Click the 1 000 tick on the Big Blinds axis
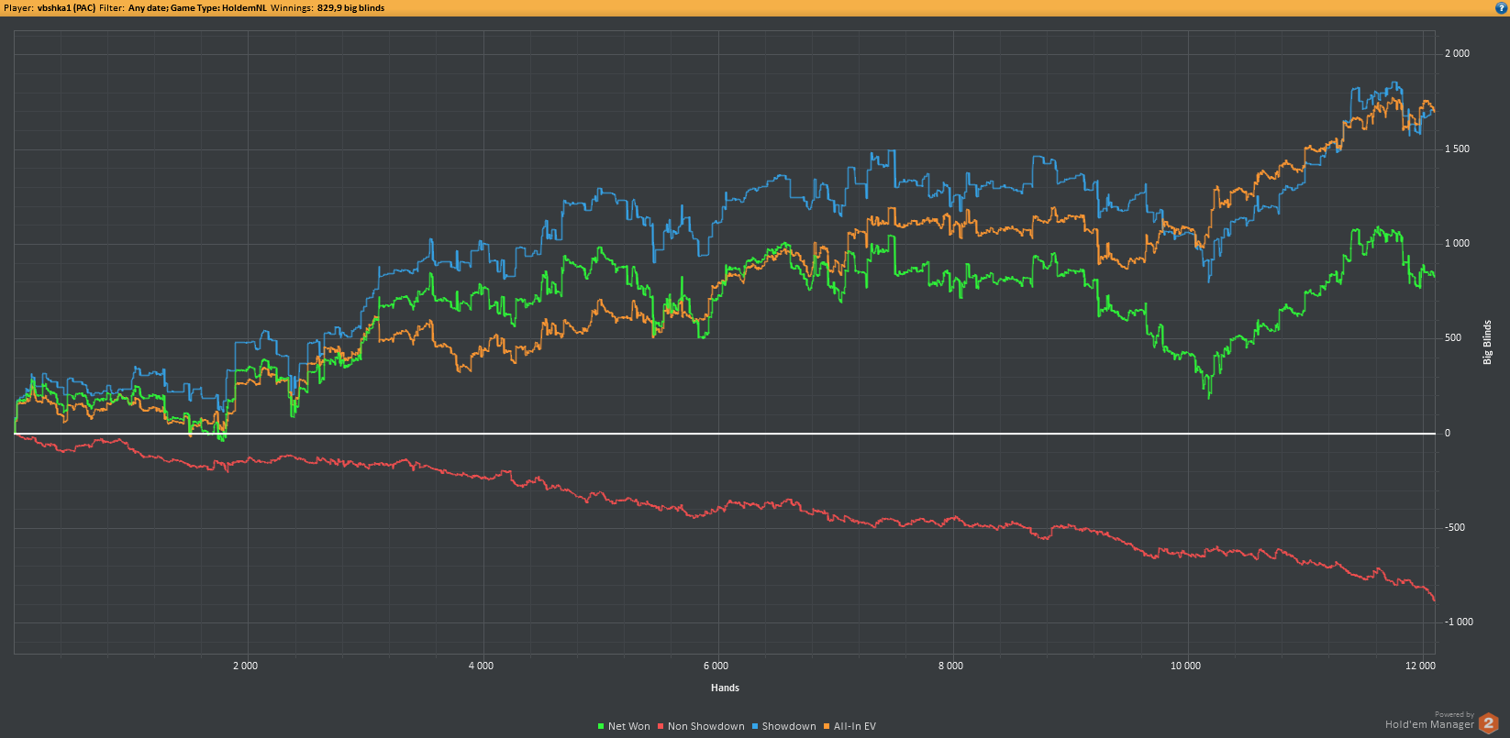The width and height of the screenshot is (1510, 738). [x=1457, y=243]
